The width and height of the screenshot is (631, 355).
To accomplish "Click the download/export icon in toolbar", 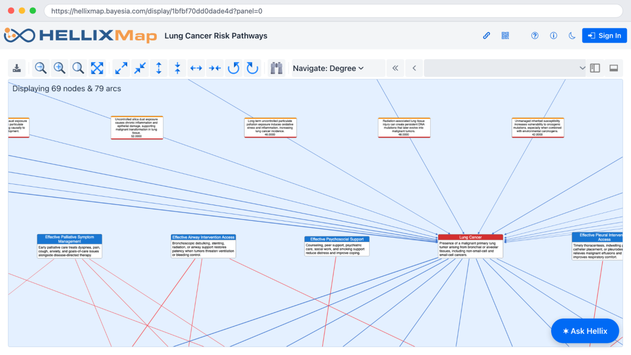I will (x=17, y=68).
